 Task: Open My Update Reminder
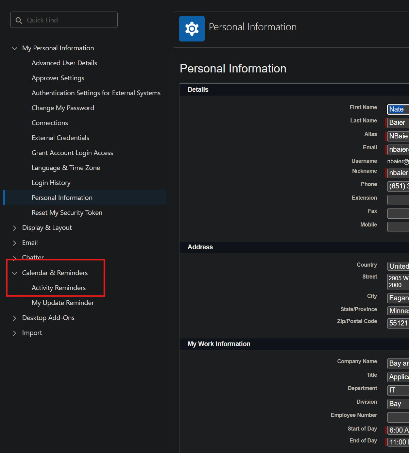[x=63, y=303]
